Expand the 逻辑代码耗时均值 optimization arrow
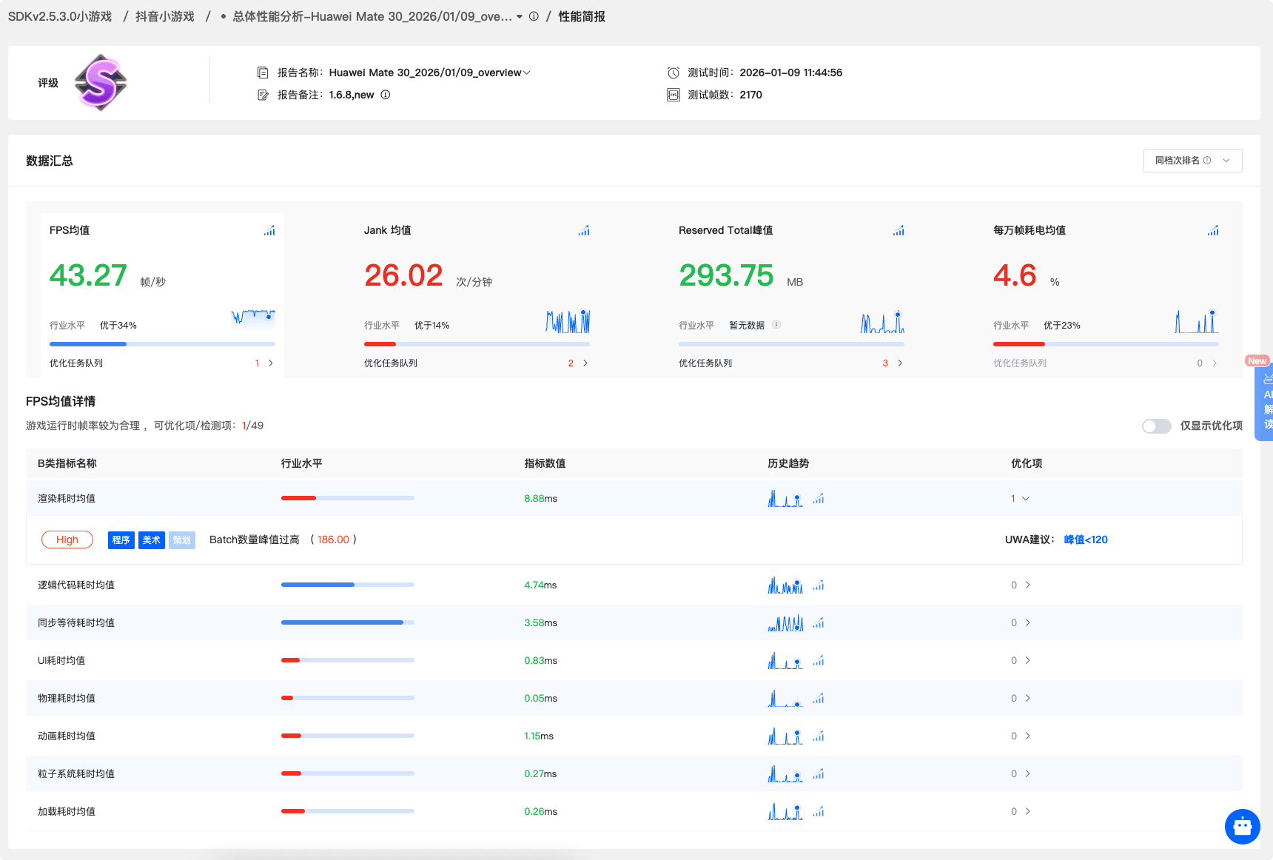Viewport: 1273px width, 860px height. pyautogui.click(x=1027, y=585)
